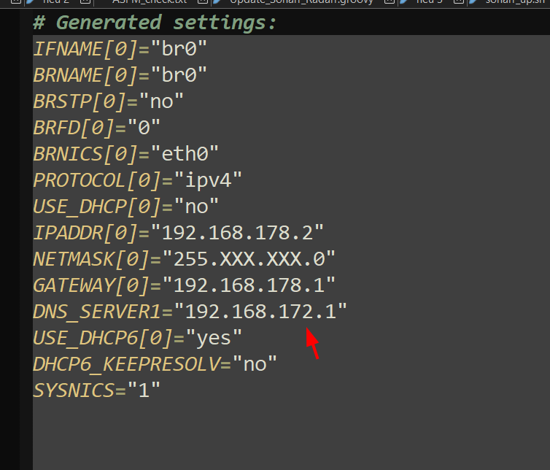
Task: Click the "192.168.172.1" DNS server value
Action: tap(260, 312)
